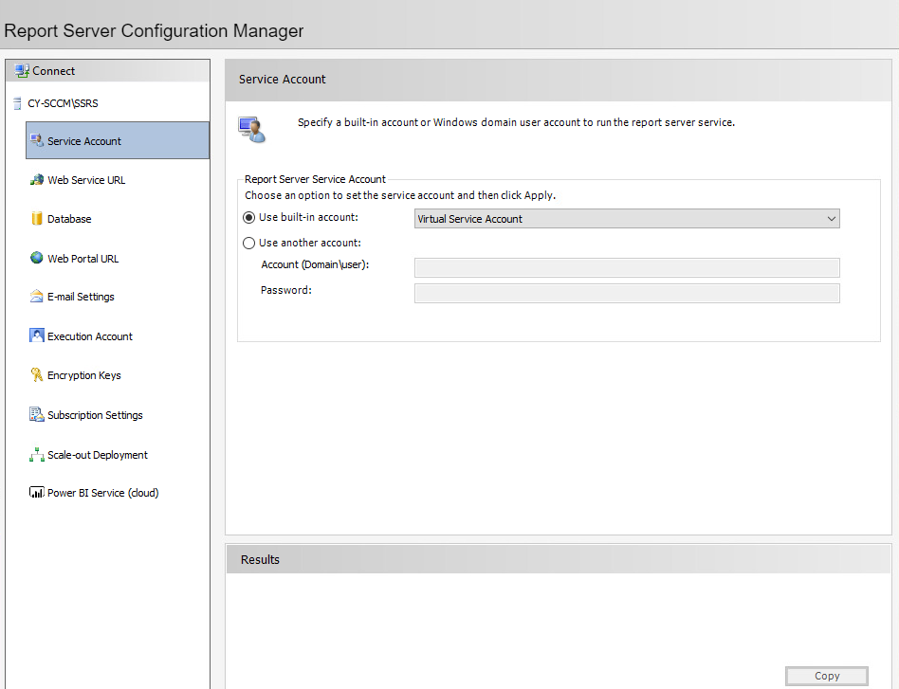Click the Results panel heading

pos(260,559)
